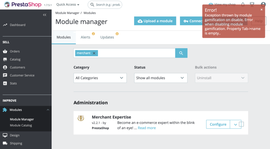Click the Upload a module button
This screenshot has height=149, width=270.
pyautogui.click(x=155, y=21)
